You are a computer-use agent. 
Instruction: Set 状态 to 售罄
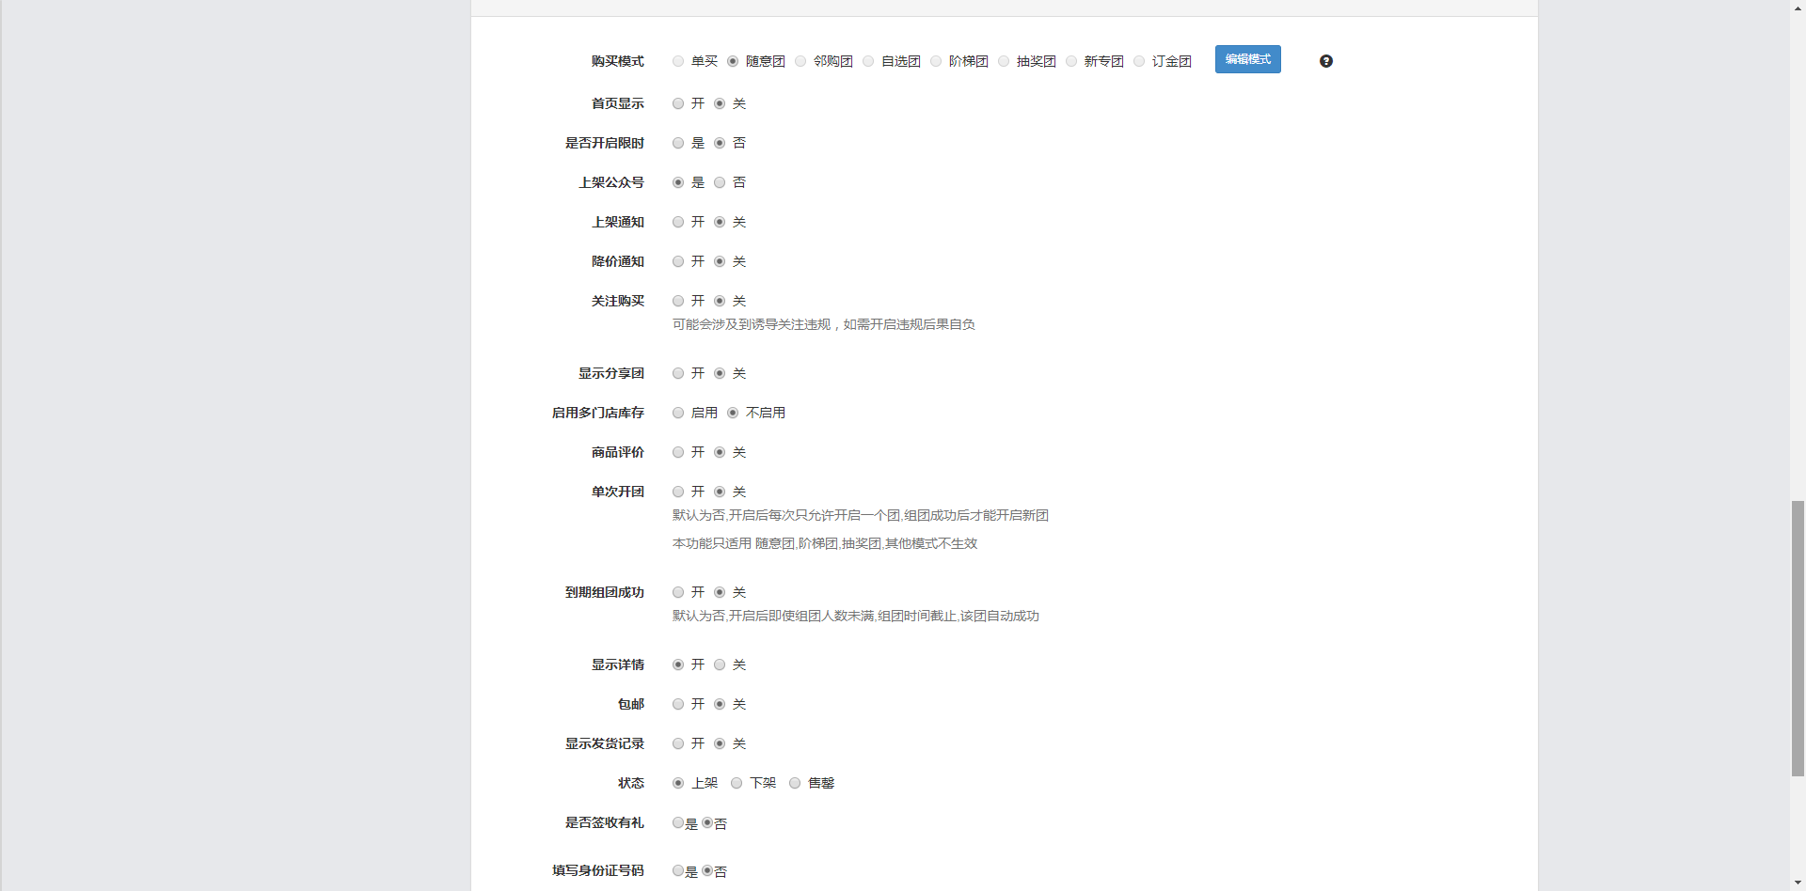click(x=795, y=783)
